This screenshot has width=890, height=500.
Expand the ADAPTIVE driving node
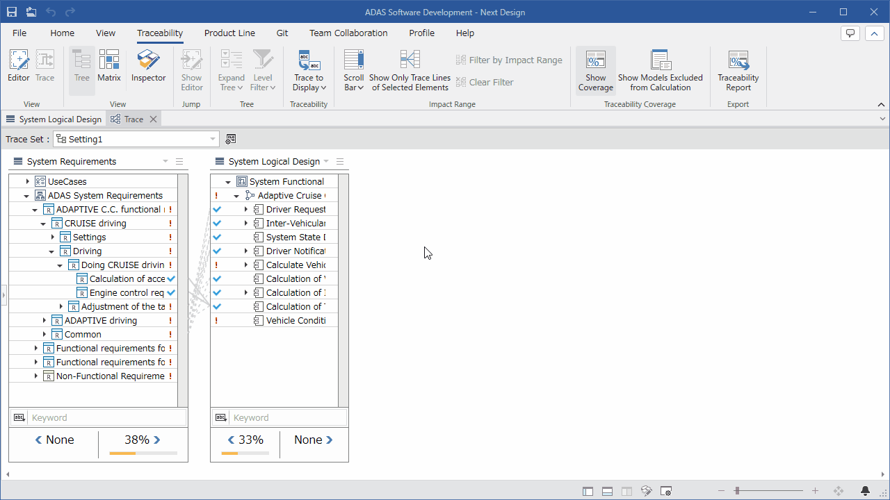pyautogui.click(x=44, y=320)
